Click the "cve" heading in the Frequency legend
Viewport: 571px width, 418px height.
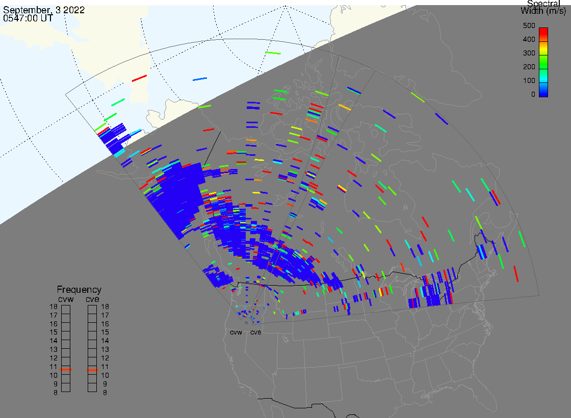92,299
